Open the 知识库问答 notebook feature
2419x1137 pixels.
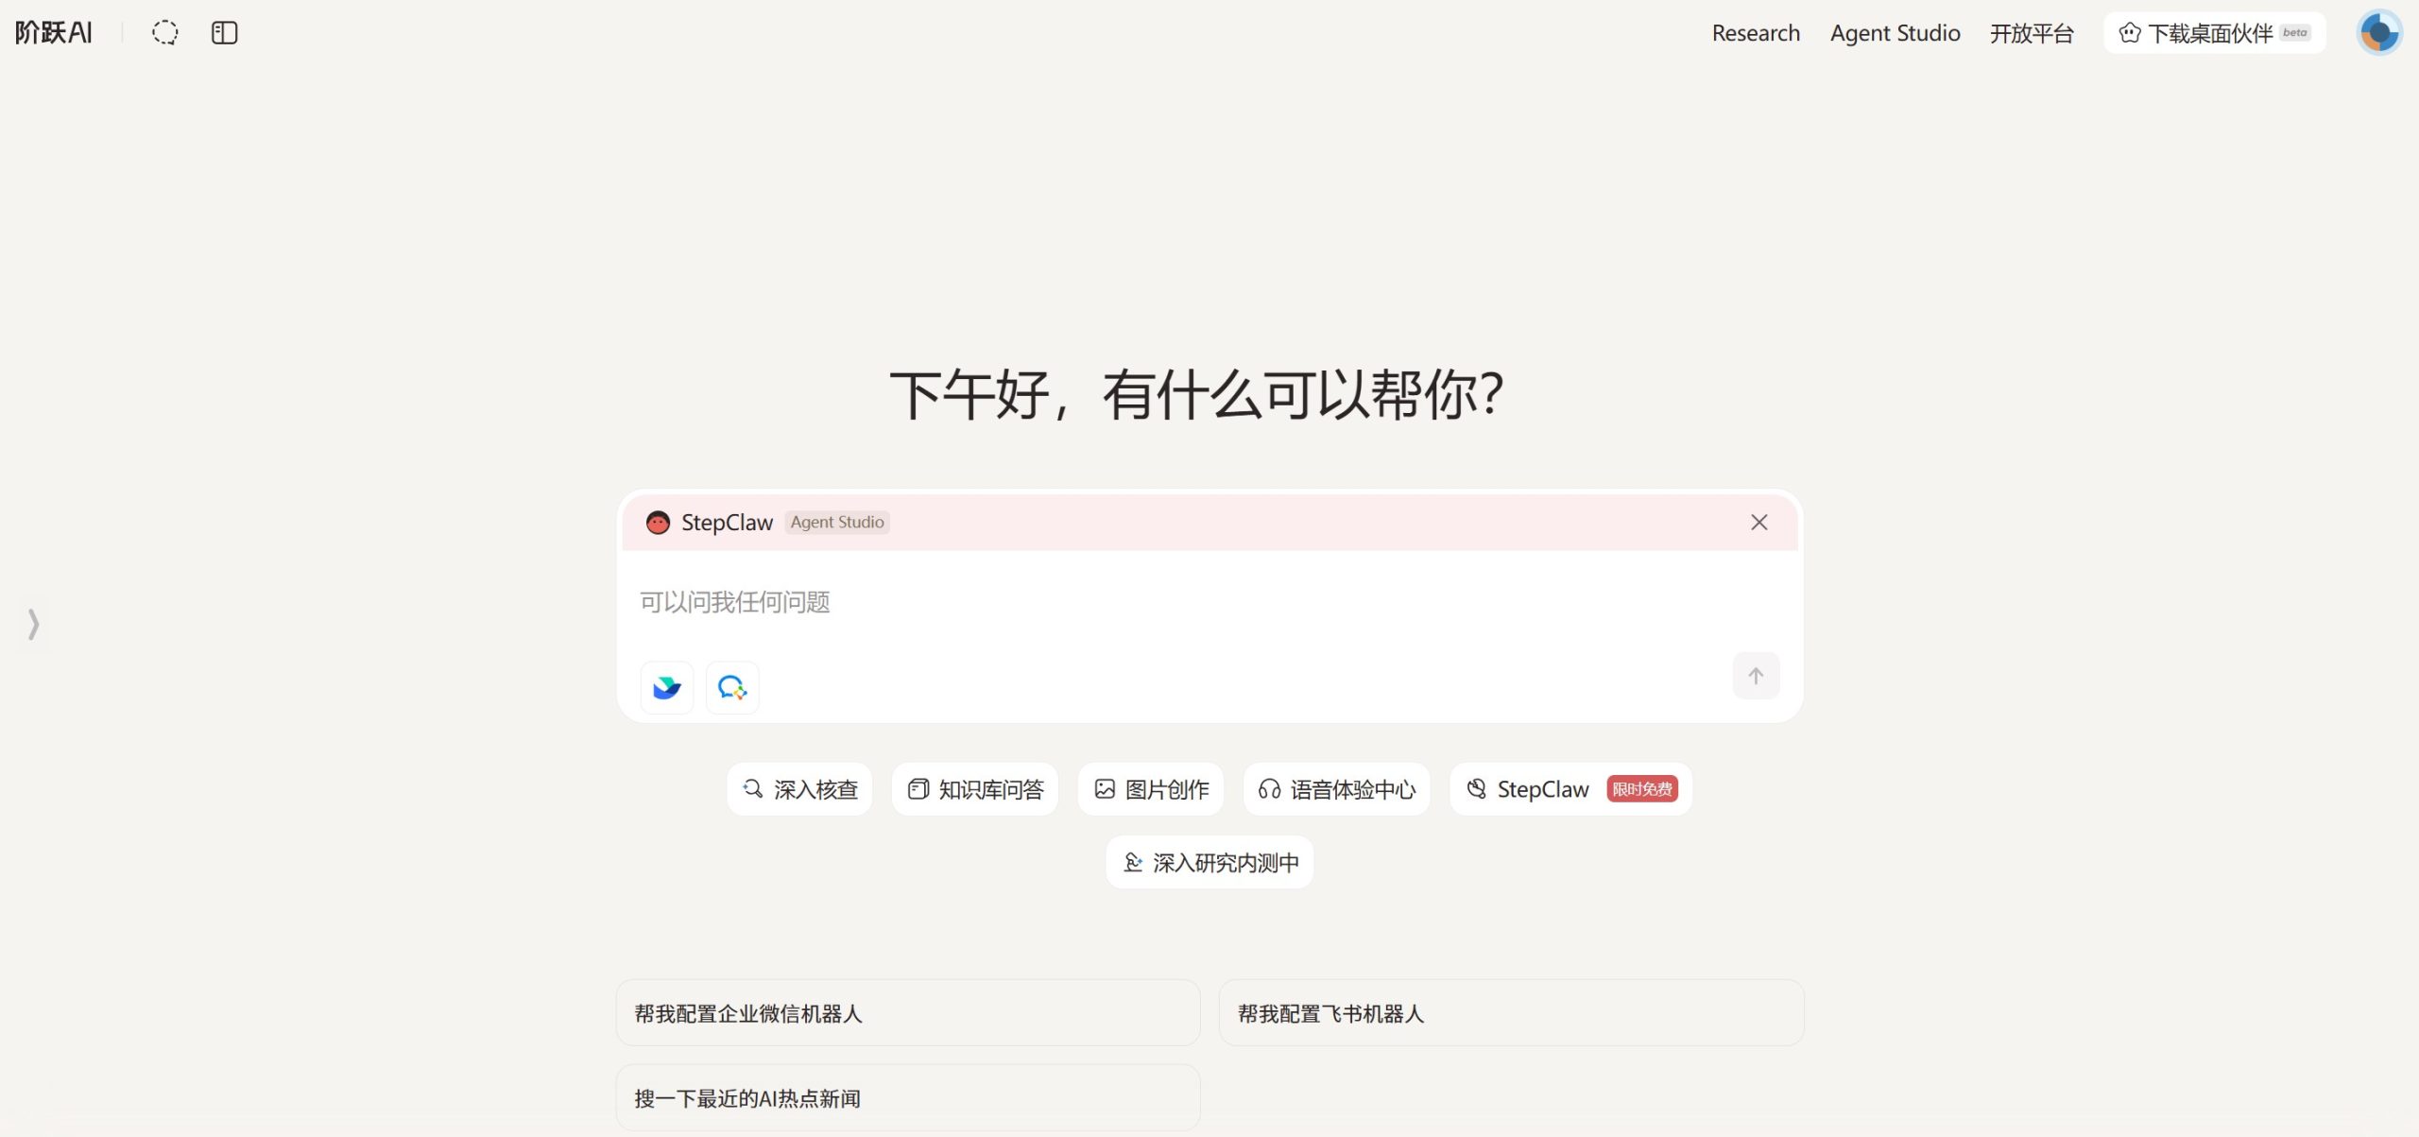point(973,788)
